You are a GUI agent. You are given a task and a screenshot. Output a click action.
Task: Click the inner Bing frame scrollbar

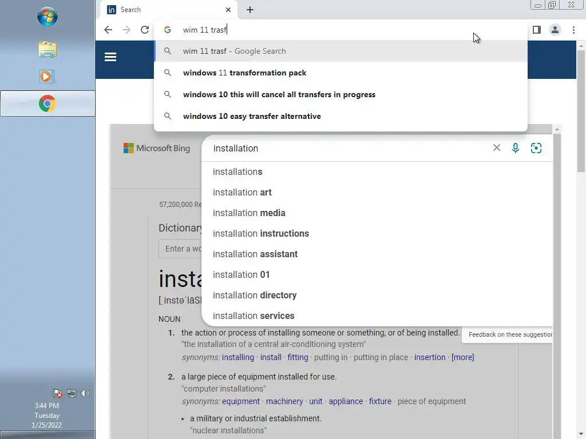(557, 286)
